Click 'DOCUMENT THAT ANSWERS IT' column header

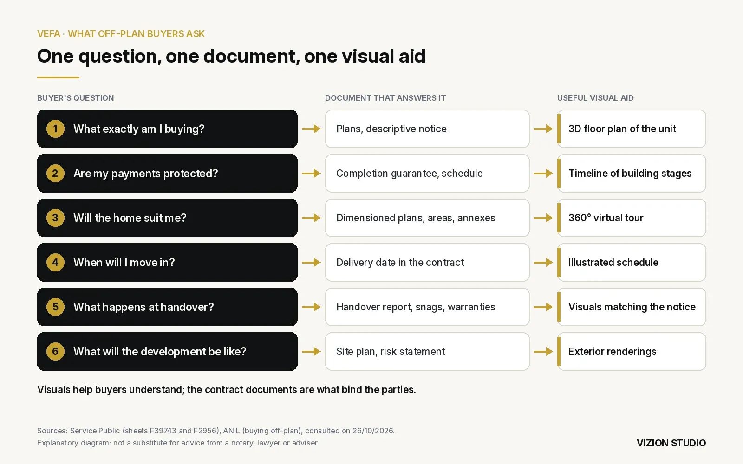point(385,98)
